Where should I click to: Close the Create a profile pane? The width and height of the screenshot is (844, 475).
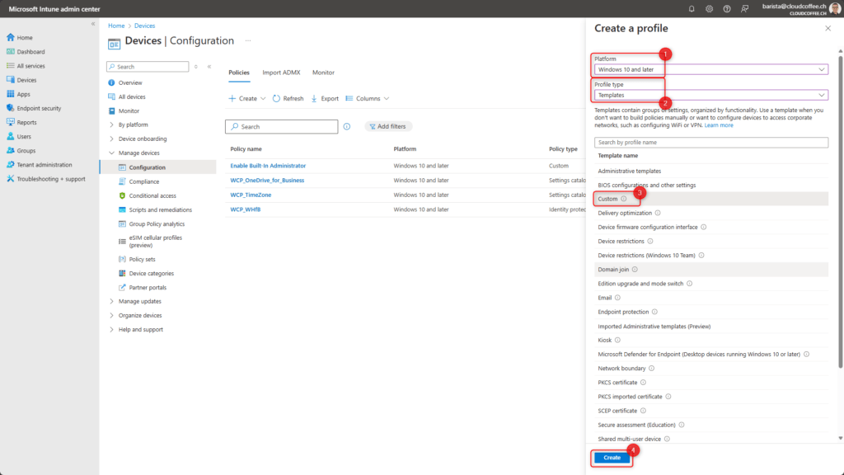tap(828, 29)
